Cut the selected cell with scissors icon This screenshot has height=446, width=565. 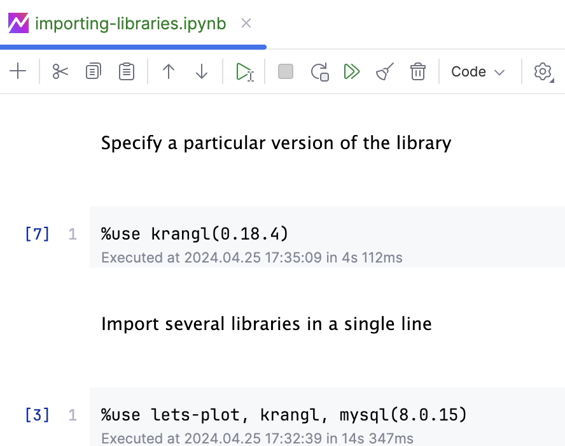[60, 71]
